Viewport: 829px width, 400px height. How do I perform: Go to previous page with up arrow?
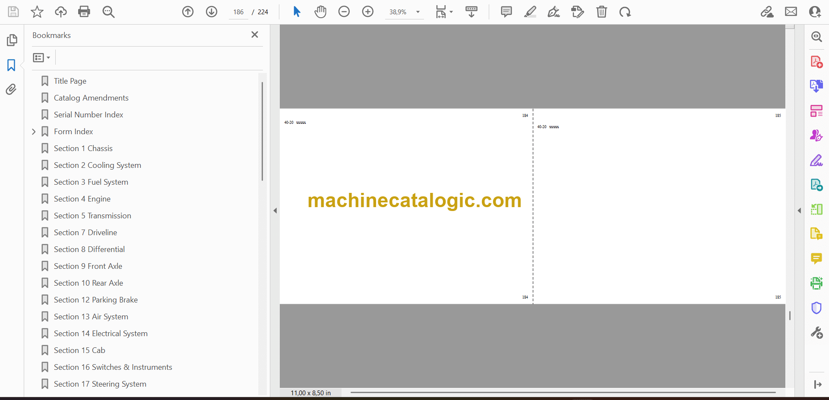click(188, 12)
